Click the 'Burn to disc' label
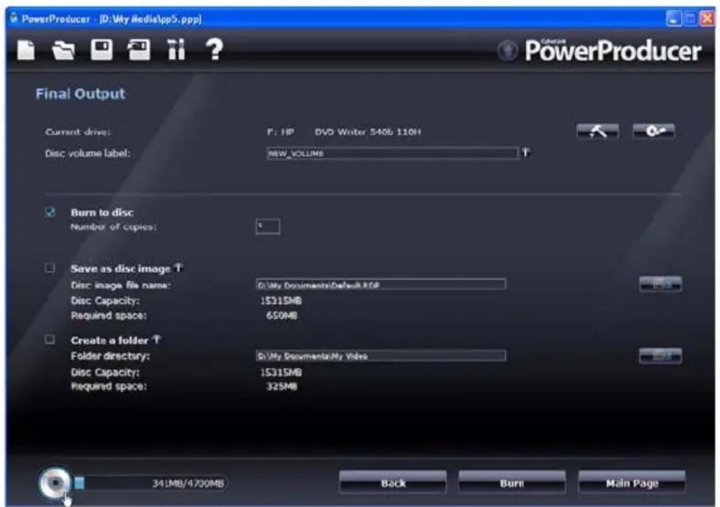The width and height of the screenshot is (720, 507). point(102,212)
